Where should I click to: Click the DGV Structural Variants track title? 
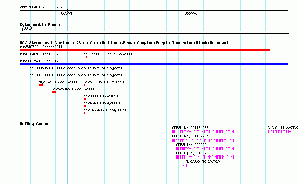(x=124, y=43)
